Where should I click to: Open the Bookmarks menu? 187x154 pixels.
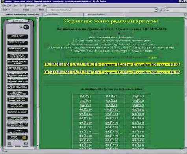[29, 6]
